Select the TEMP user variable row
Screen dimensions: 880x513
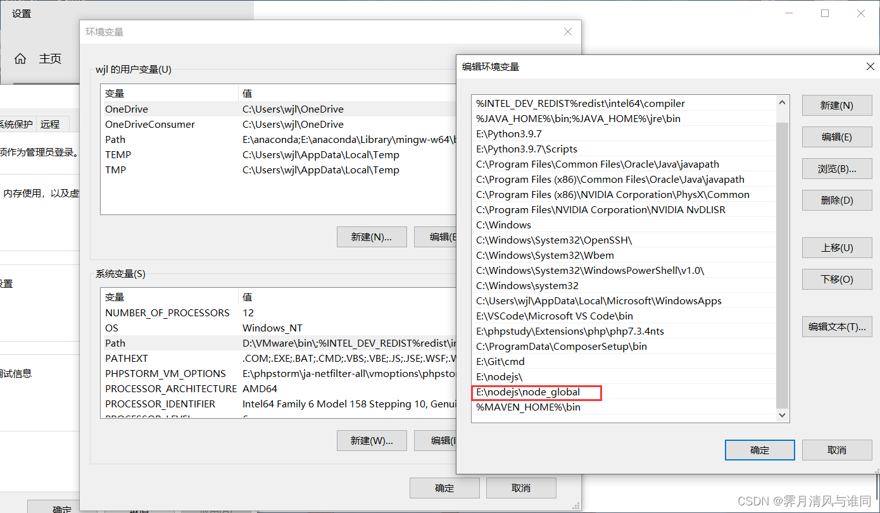pyautogui.click(x=279, y=155)
